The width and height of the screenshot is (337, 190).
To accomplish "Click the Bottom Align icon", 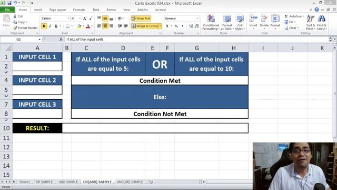I will pos(111,18).
